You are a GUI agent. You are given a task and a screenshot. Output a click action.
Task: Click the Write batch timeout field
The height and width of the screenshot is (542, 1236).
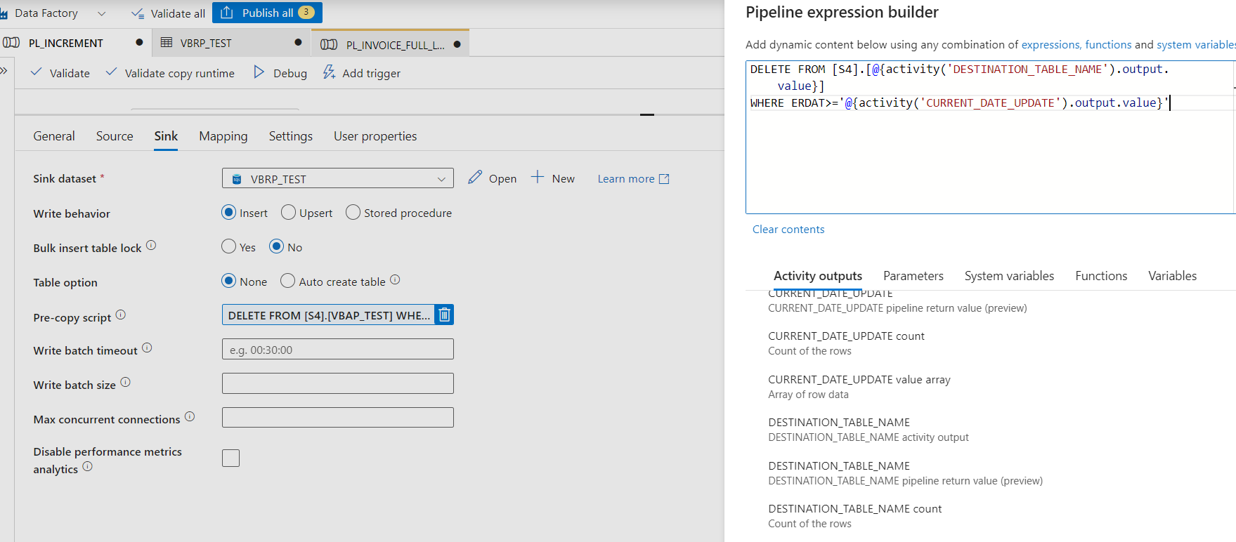tap(337, 350)
